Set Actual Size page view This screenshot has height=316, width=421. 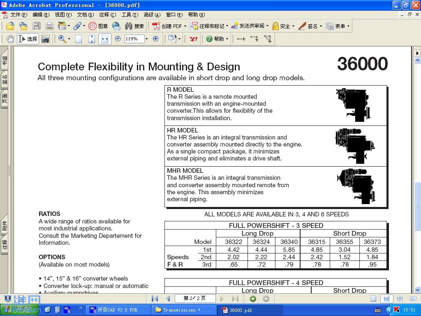[x=79, y=39]
